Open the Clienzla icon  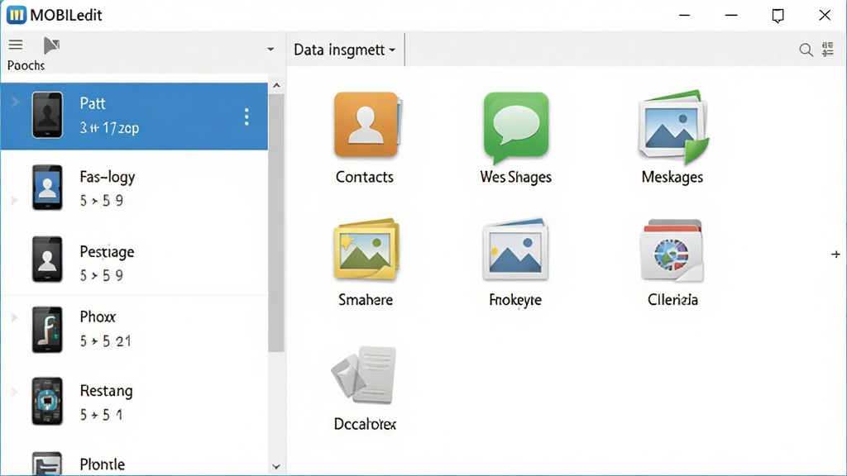(x=672, y=250)
